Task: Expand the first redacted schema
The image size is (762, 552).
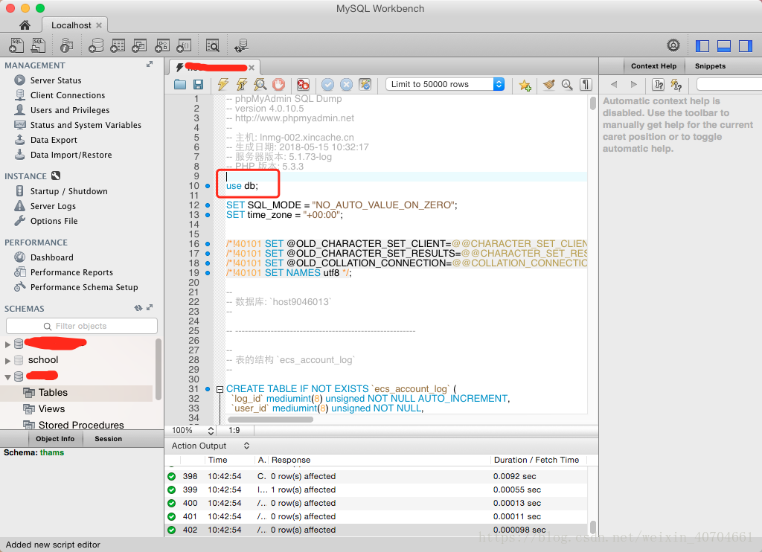Action: point(7,344)
